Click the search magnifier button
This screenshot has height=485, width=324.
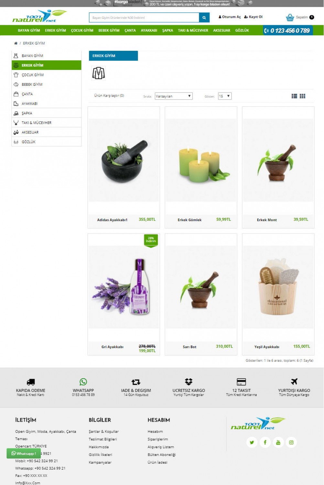204,17
